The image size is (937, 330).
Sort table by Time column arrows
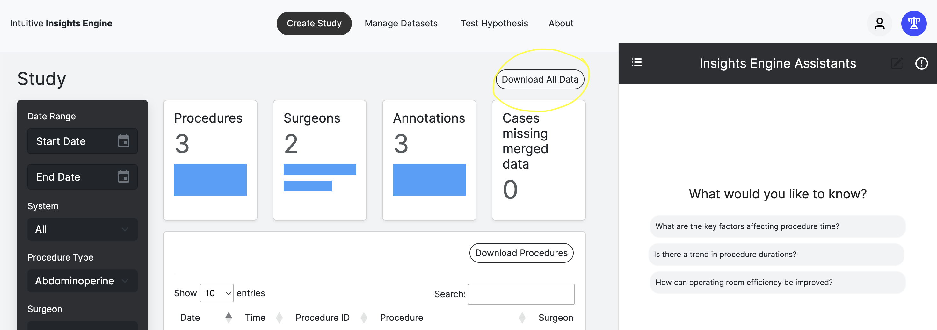(279, 318)
